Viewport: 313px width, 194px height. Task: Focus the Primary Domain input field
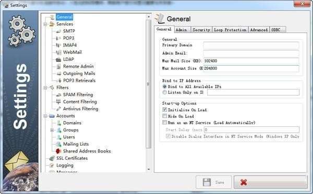click(x=251, y=46)
